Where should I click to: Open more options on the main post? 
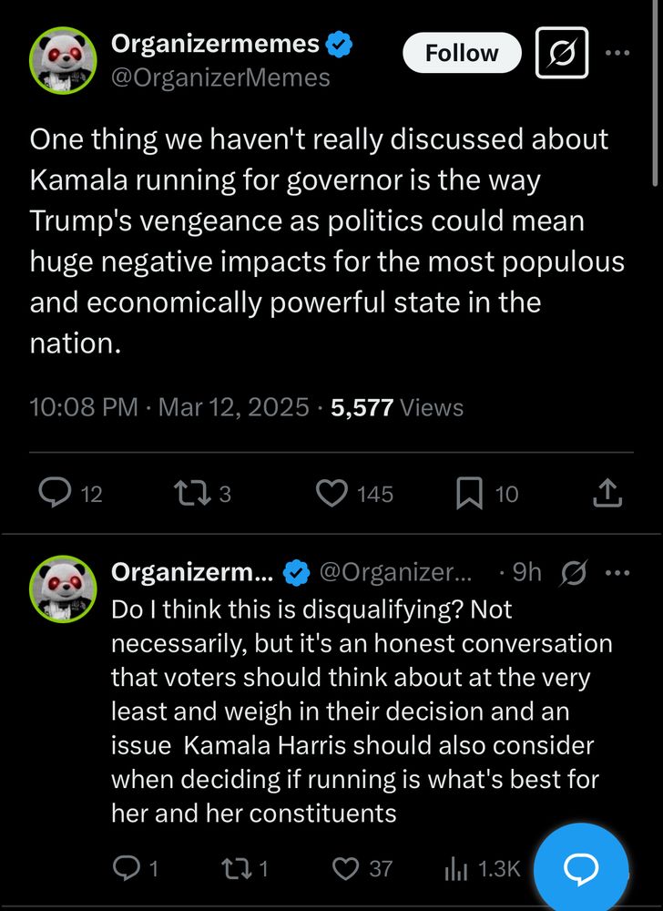617,53
